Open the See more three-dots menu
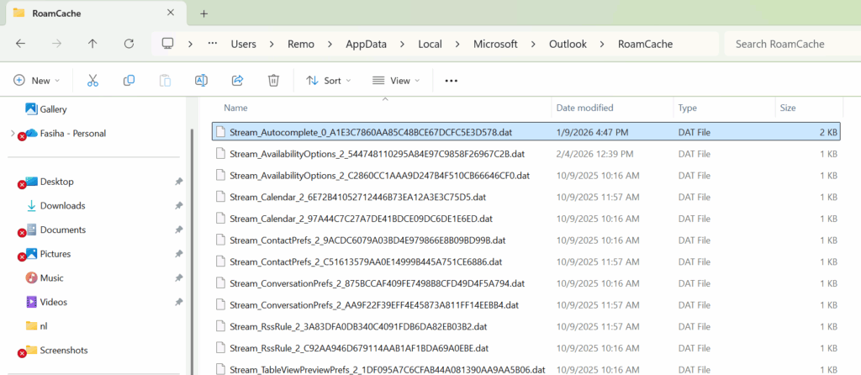Viewport: 861px width, 375px height. (452, 81)
